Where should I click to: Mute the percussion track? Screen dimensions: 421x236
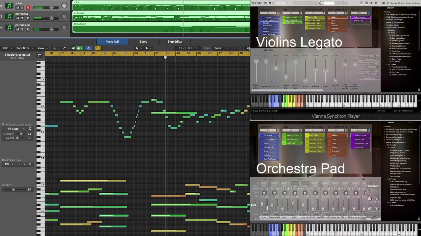point(17,29)
